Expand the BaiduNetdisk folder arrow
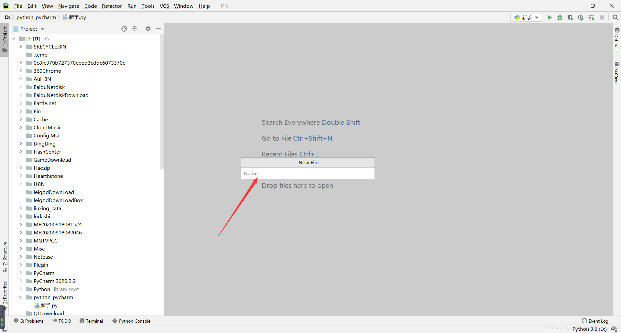This screenshot has width=621, height=333. click(21, 87)
